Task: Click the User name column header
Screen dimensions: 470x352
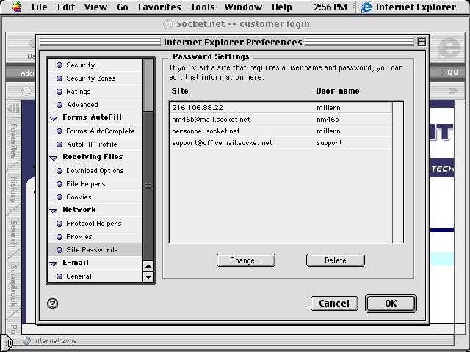Action: click(338, 91)
